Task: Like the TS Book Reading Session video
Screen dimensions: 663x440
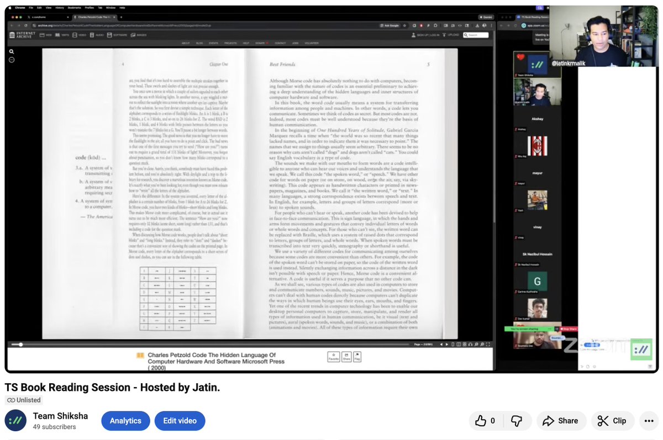Action: tap(486, 421)
